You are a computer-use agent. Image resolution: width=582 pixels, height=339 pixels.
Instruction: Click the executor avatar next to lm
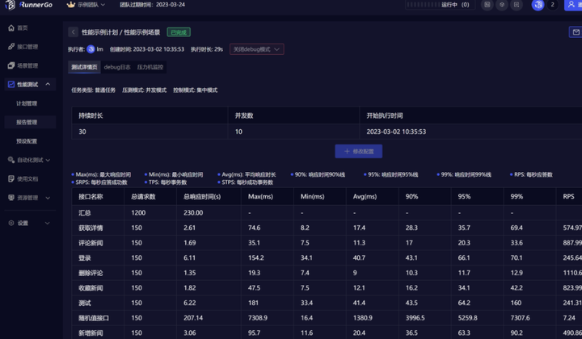point(91,49)
